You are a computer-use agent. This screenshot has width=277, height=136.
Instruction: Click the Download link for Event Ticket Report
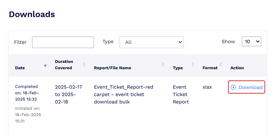point(247,87)
